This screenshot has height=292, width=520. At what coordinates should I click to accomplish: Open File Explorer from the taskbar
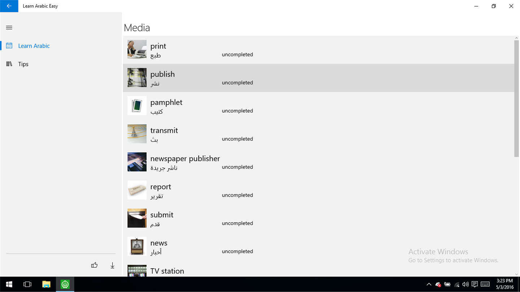[x=46, y=284]
